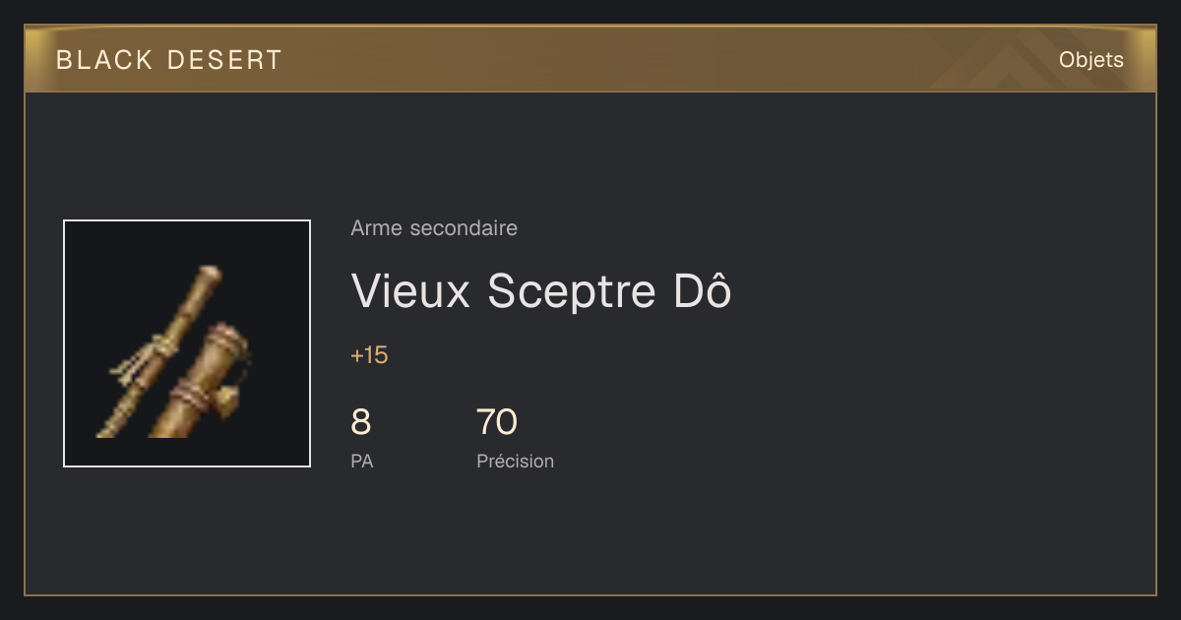The width and height of the screenshot is (1181, 620).
Task: Click the Précision value 70
Action: (x=497, y=422)
